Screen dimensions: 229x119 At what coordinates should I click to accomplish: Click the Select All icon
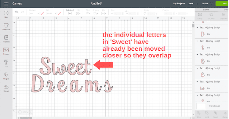(x=70, y=13)
